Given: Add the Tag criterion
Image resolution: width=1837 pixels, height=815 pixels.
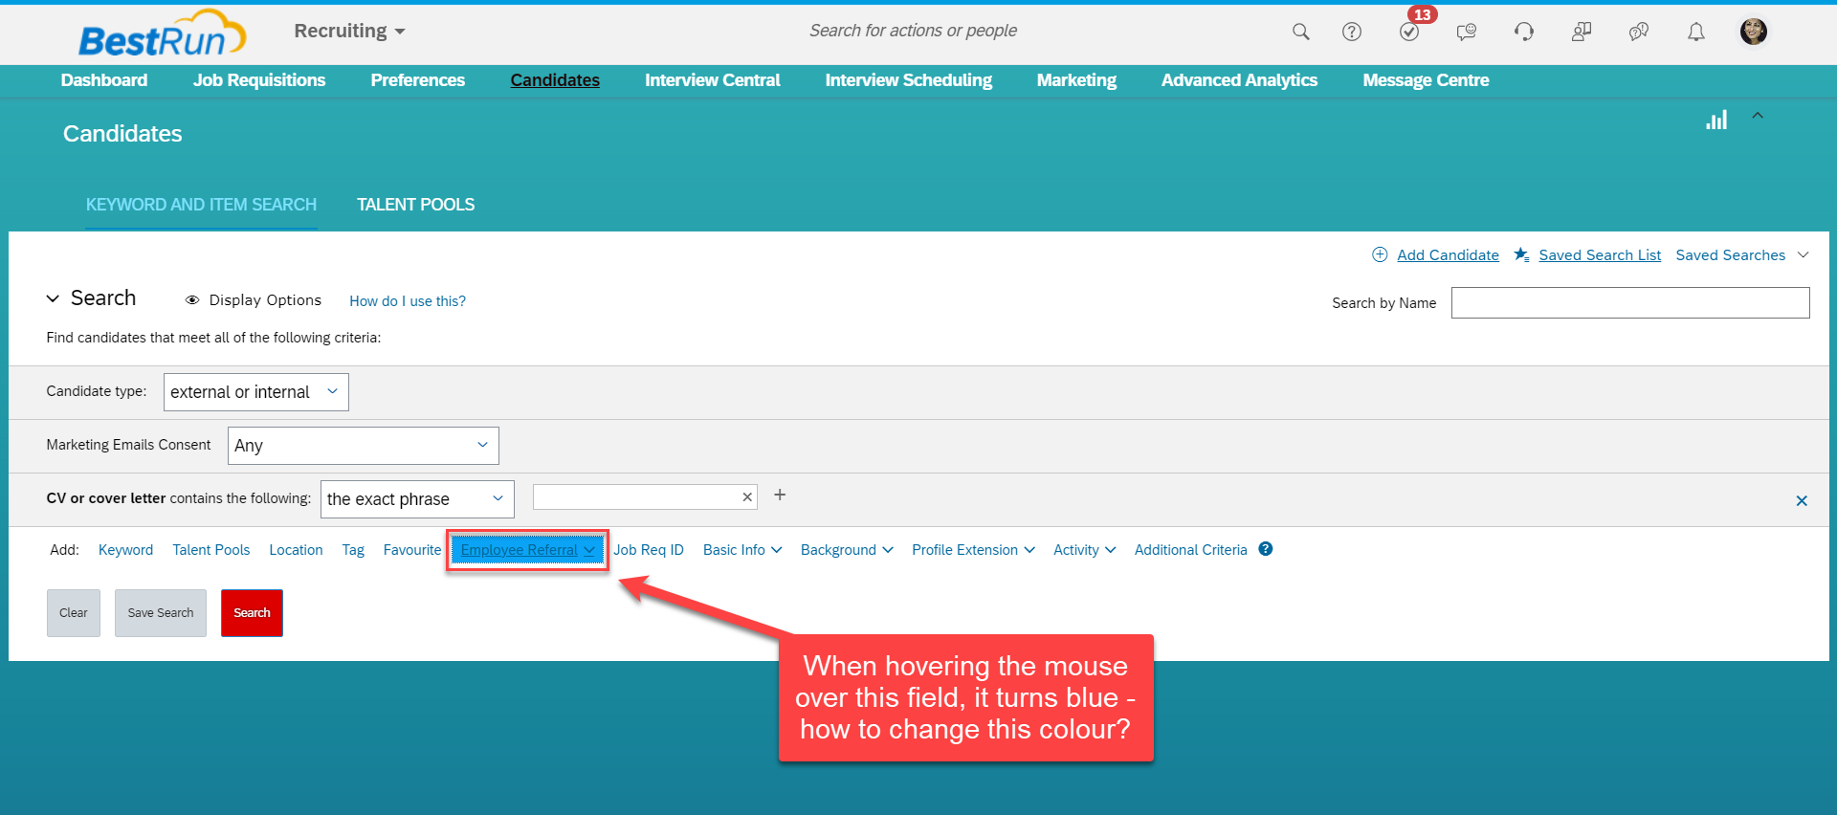Looking at the screenshot, I should 353,550.
